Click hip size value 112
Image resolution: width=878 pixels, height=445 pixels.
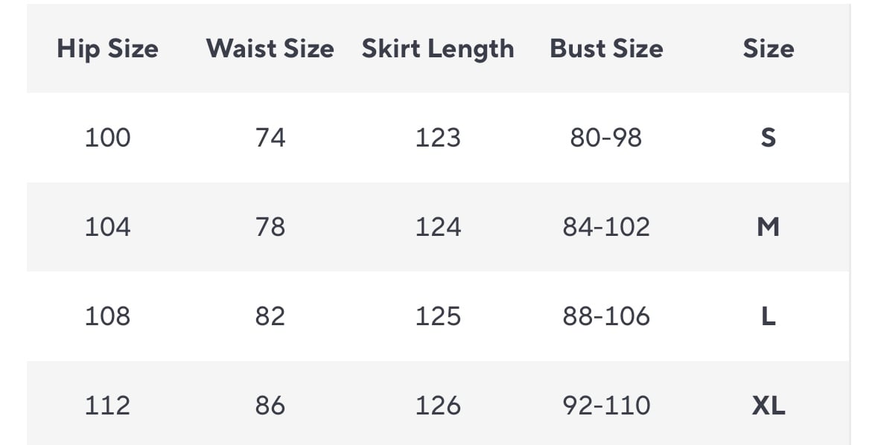[x=107, y=406]
